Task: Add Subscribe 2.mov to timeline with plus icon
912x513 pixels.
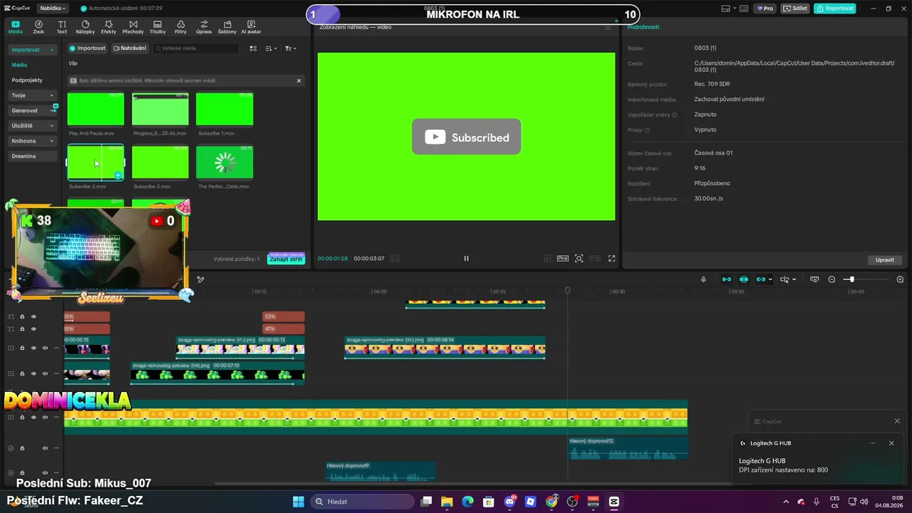Action: point(118,175)
